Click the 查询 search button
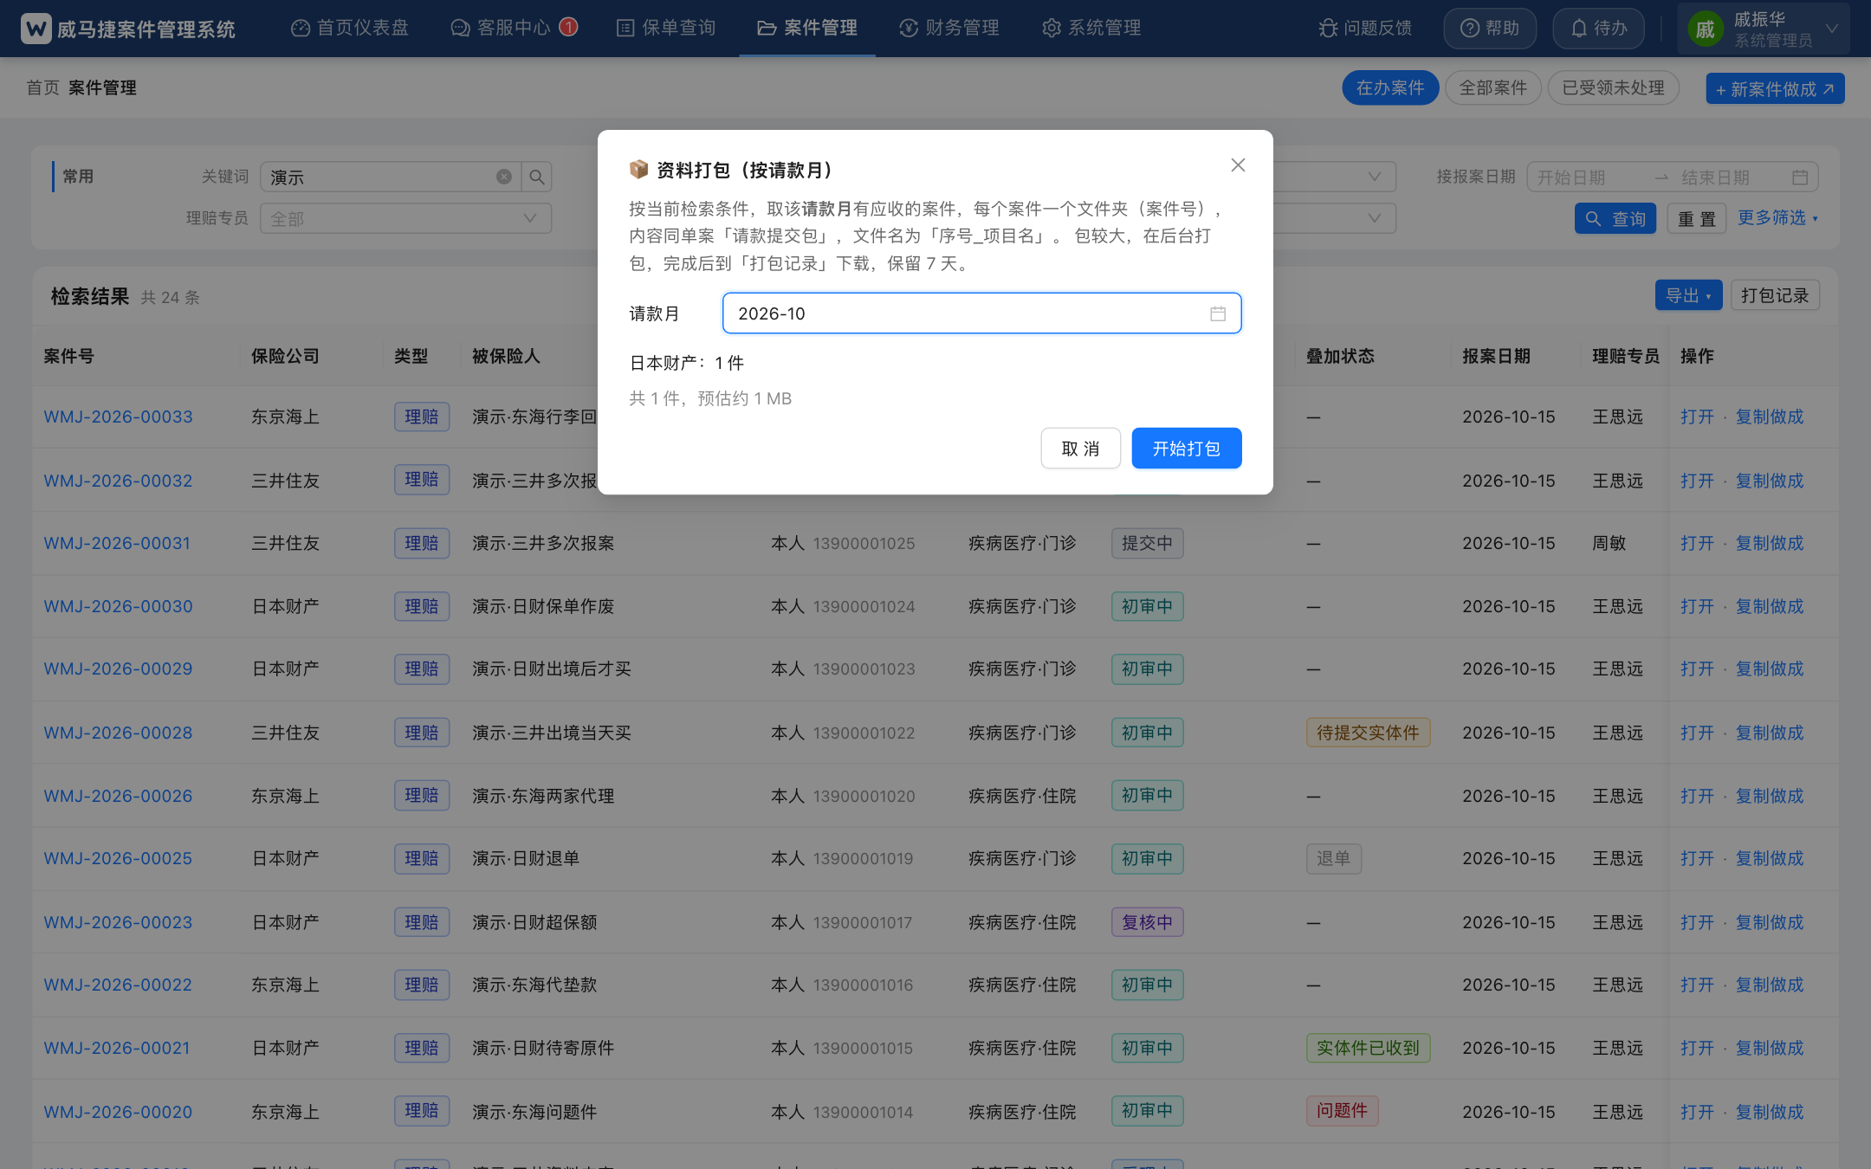 click(x=1615, y=218)
